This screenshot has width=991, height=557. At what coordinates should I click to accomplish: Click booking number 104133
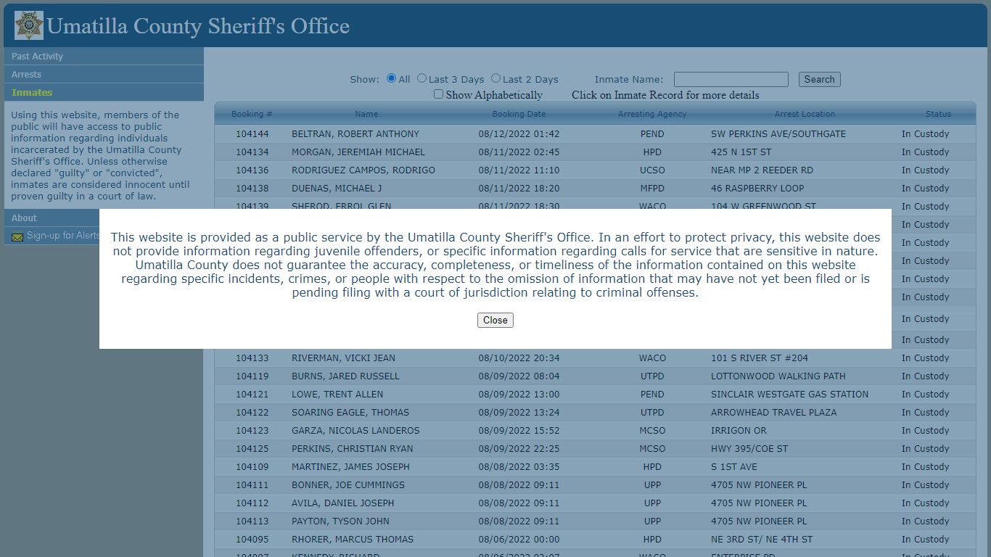tap(252, 358)
